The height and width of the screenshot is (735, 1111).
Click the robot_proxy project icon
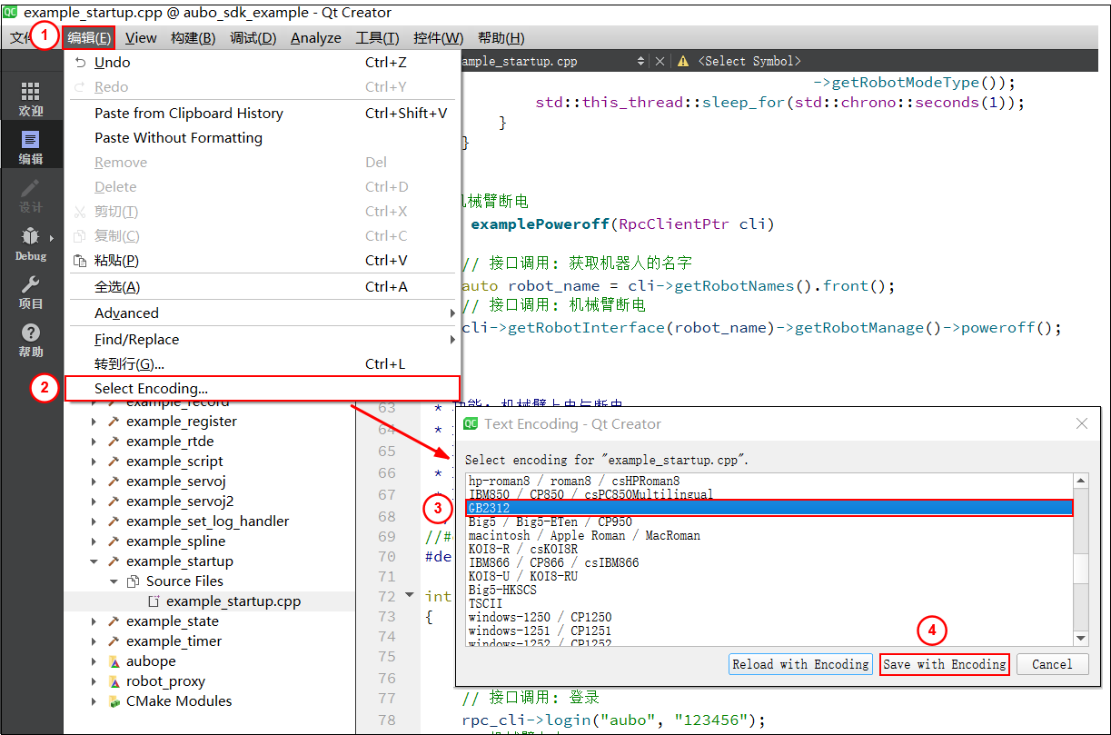tap(114, 681)
